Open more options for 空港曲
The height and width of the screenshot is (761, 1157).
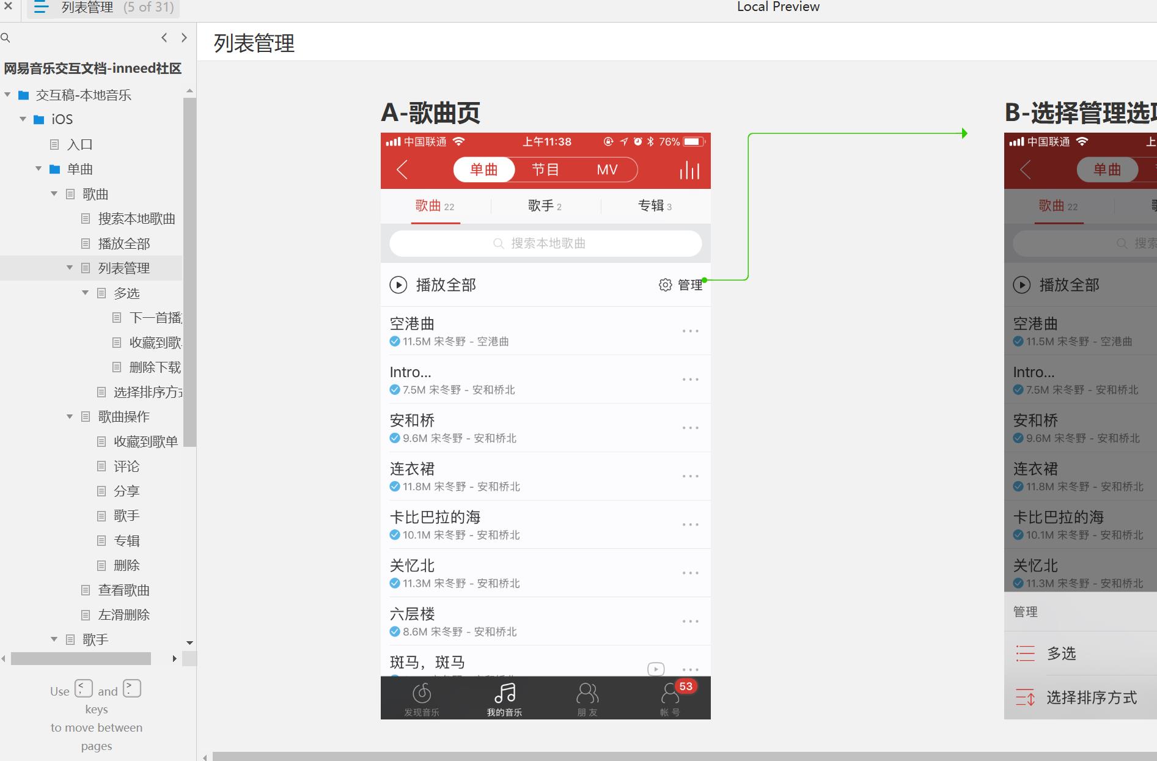[x=691, y=331]
